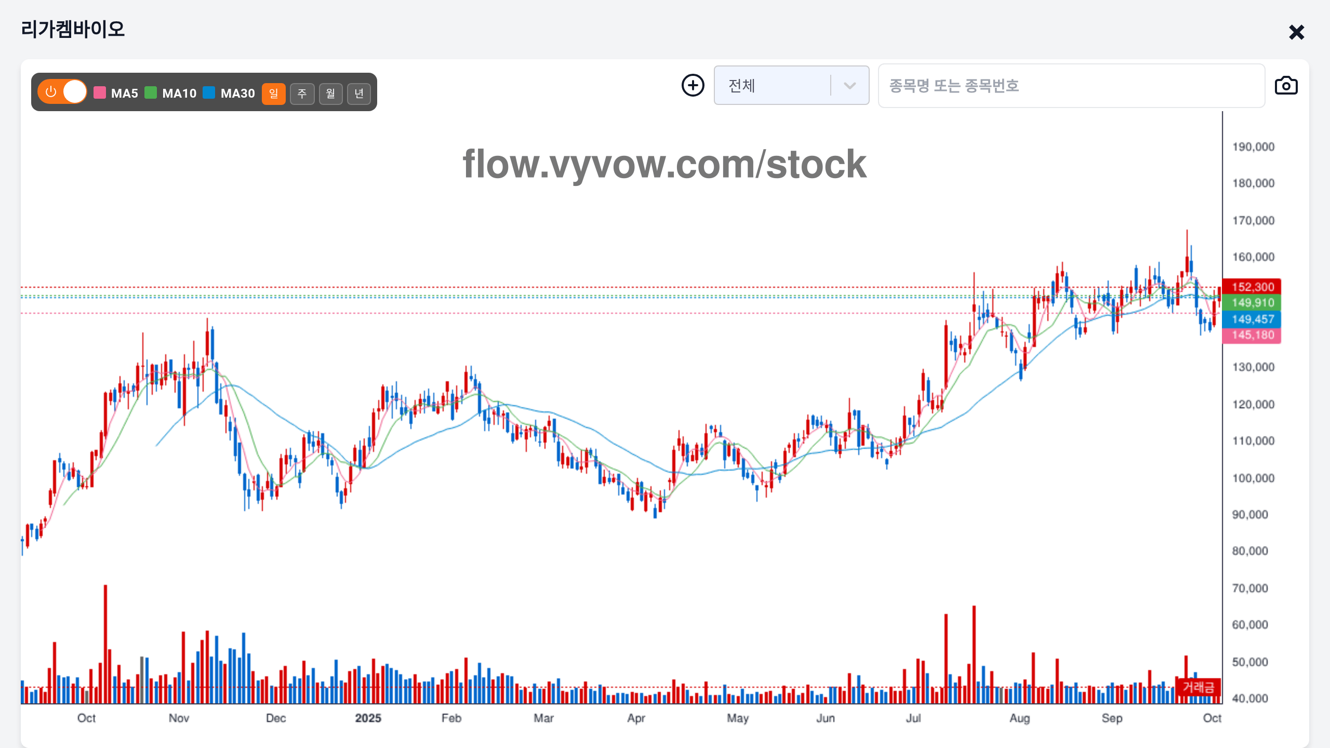This screenshot has width=1330, height=748.
Task: Click the pink MA5 color swatch
Action: point(100,93)
